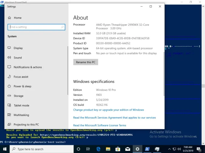Select the Device ID value text

click(x=123, y=38)
